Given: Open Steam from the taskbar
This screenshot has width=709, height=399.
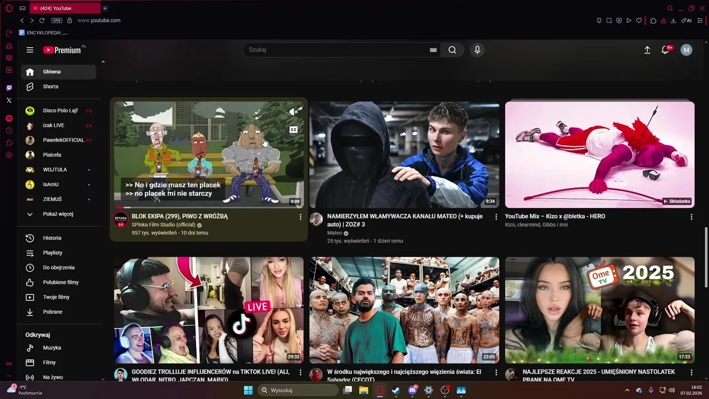Looking at the screenshot, I should (x=395, y=390).
